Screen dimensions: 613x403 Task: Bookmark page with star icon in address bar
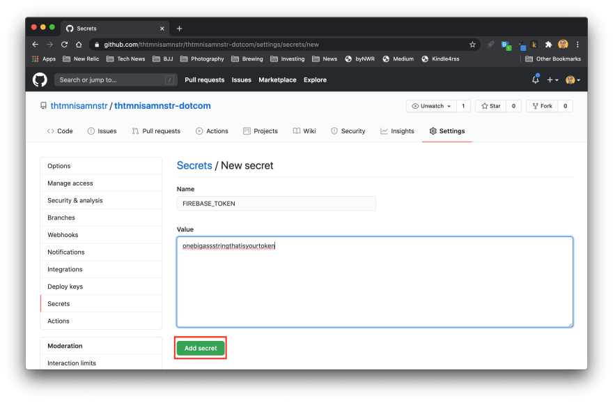472,45
